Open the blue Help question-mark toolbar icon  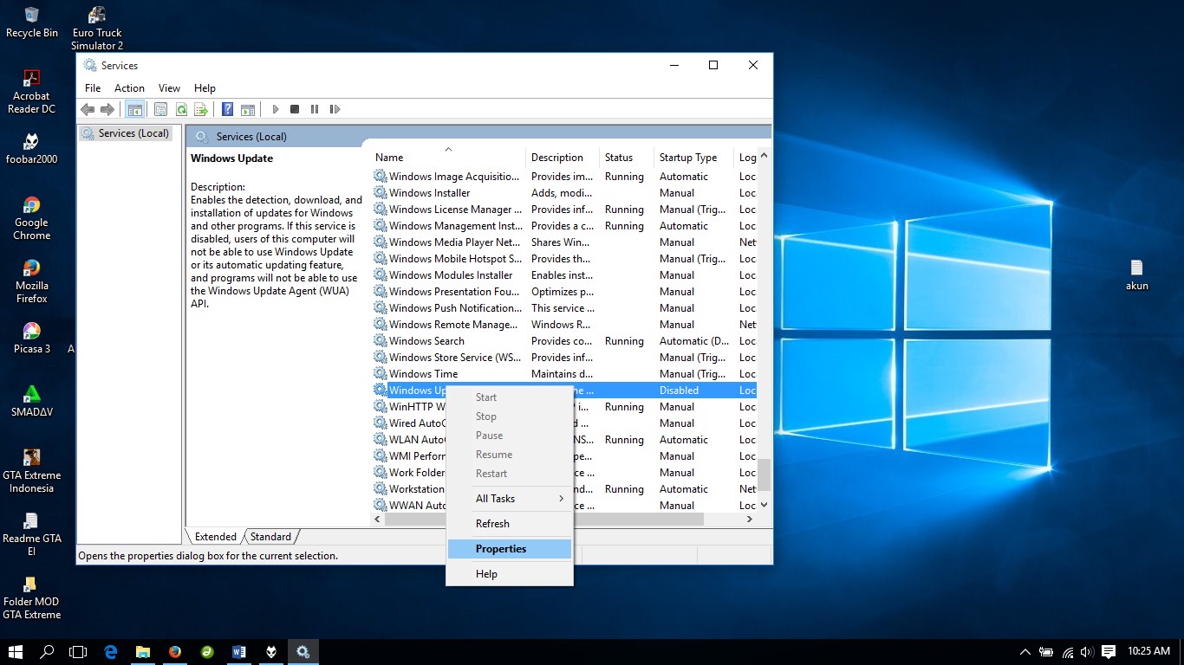point(227,109)
